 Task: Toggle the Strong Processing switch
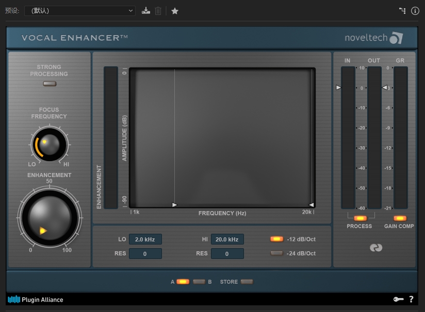click(50, 83)
